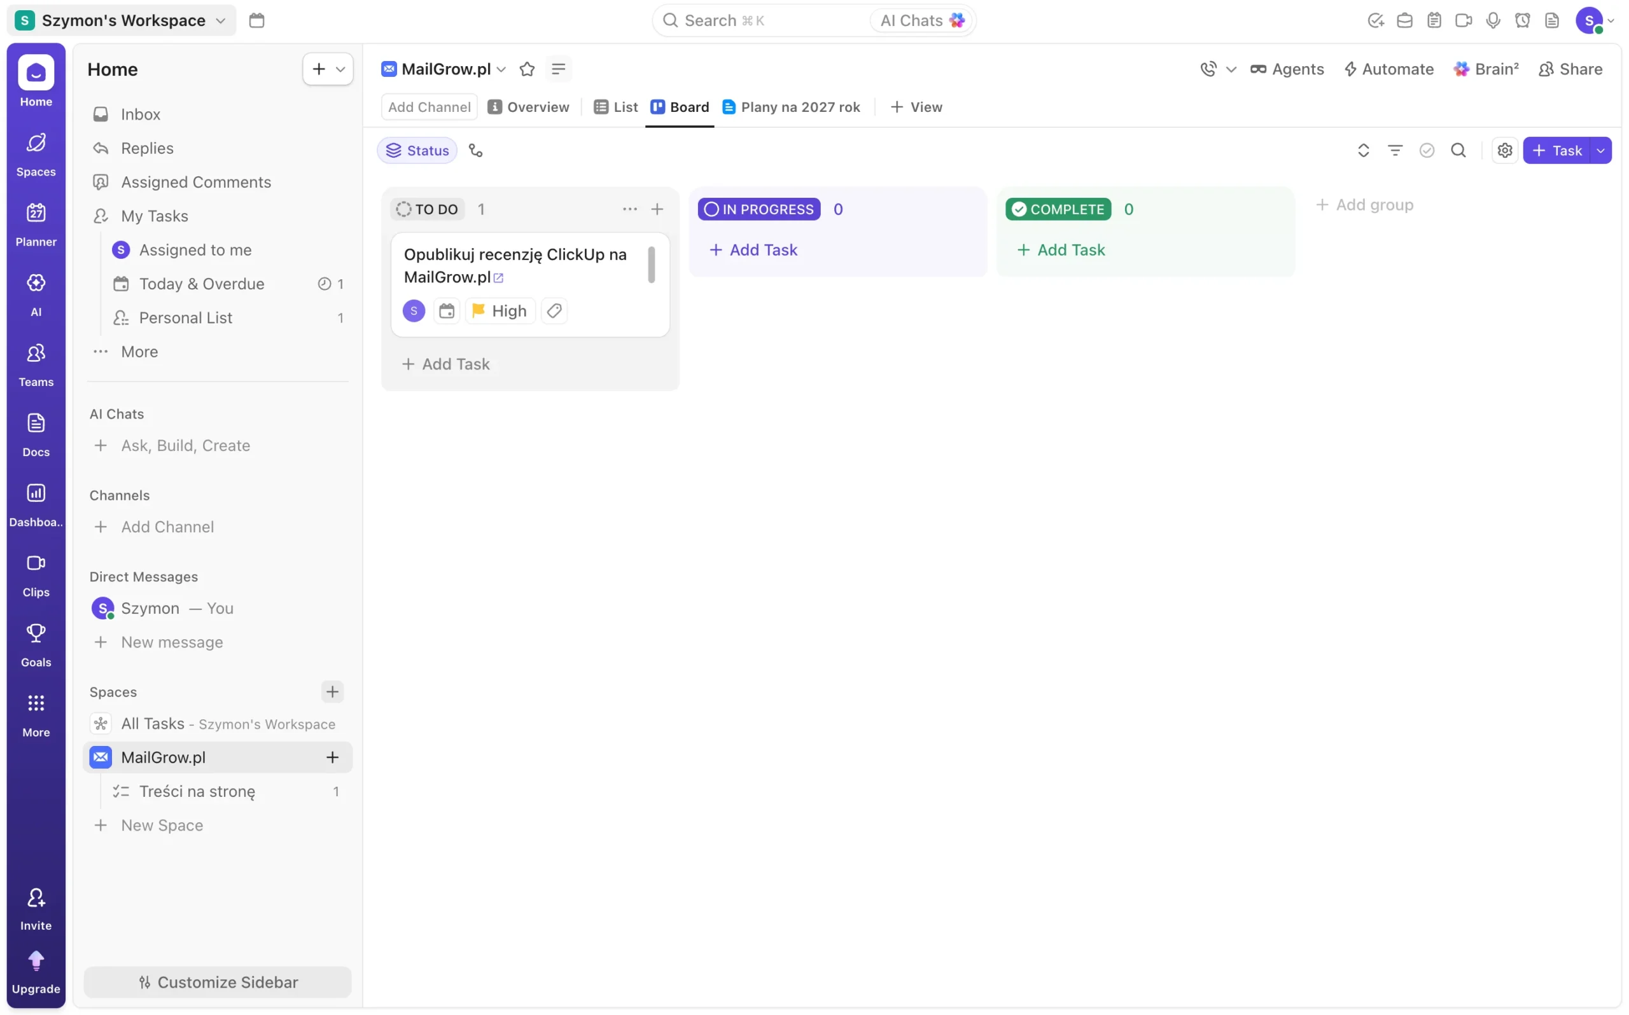This screenshot has height=1015, width=1629.
Task: Click Add Task in IN PROGRESS column
Action: (753, 250)
